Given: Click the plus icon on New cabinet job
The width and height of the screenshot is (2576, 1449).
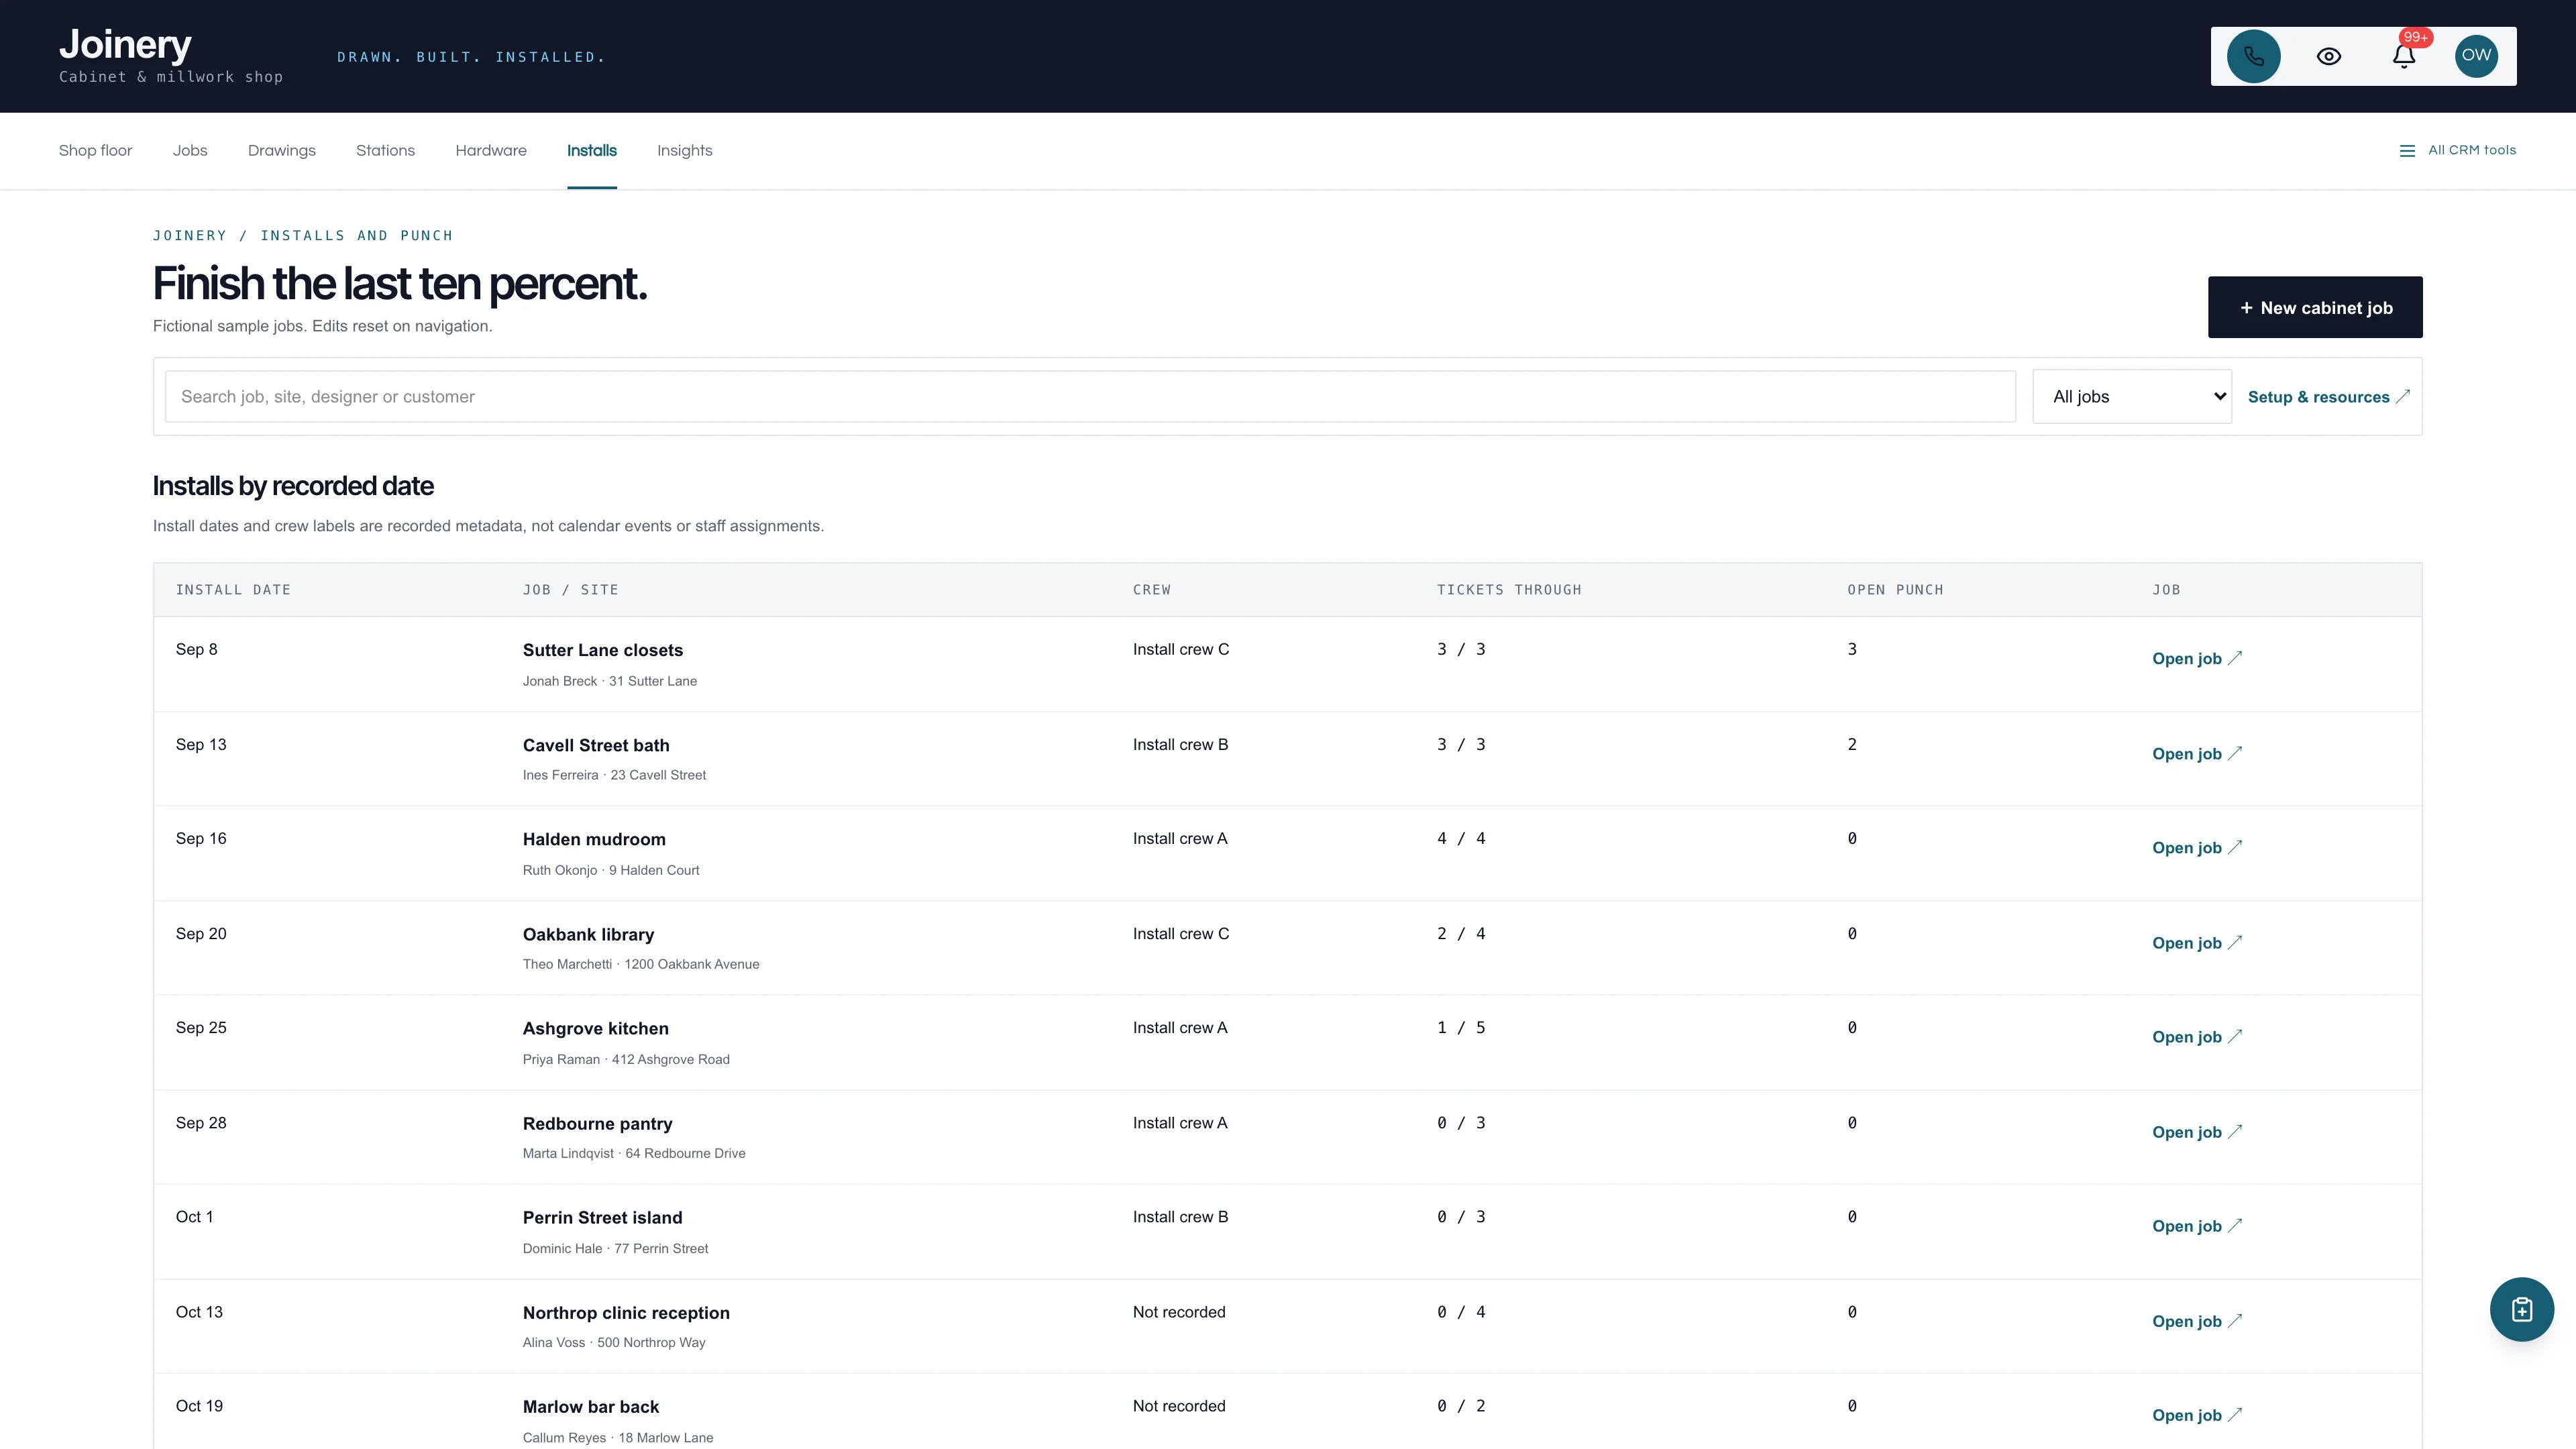Looking at the screenshot, I should 2246,308.
